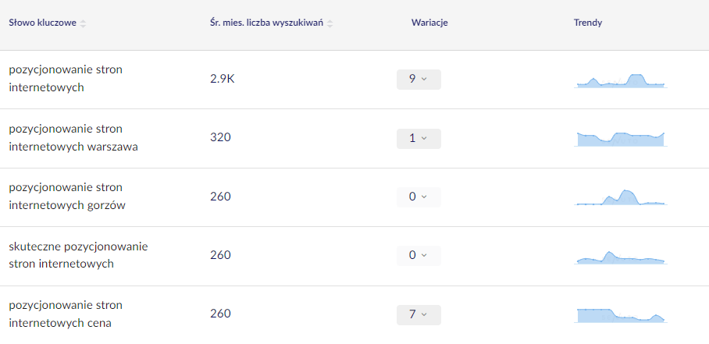Sort by the Słowo kluczowe sort icon
This screenshot has width=709, height=344.
(84, 23)
